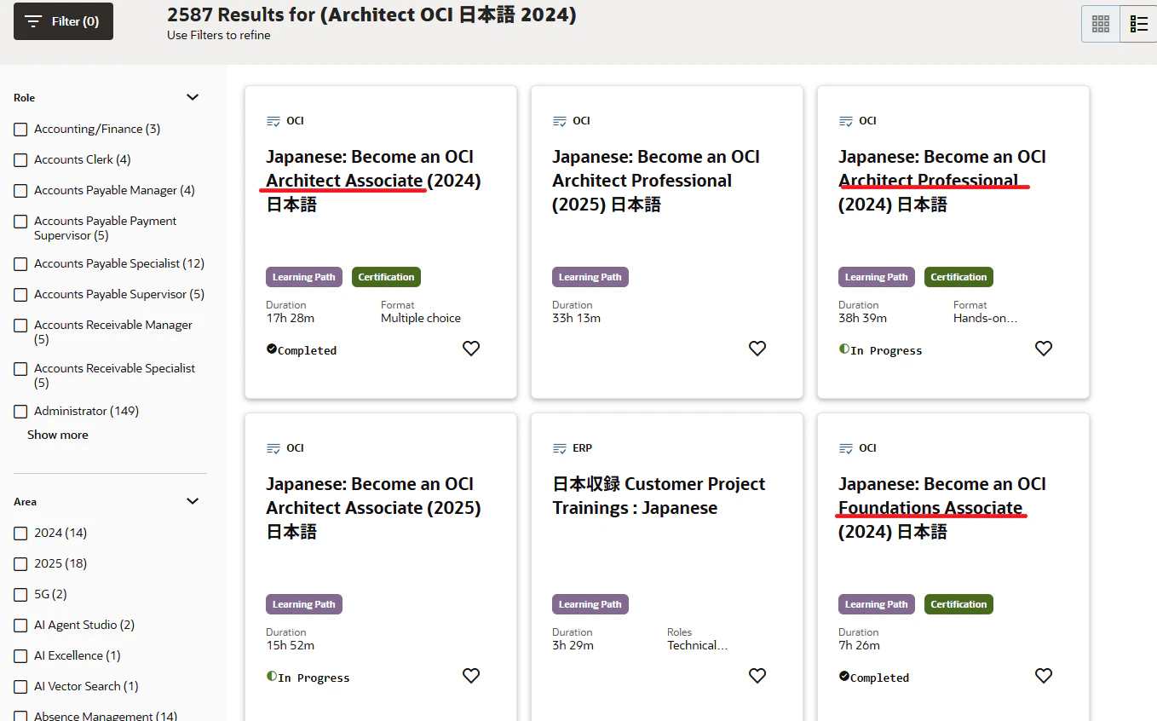
Task: Switch to list view layout
Action: (x=1139, y=24)
